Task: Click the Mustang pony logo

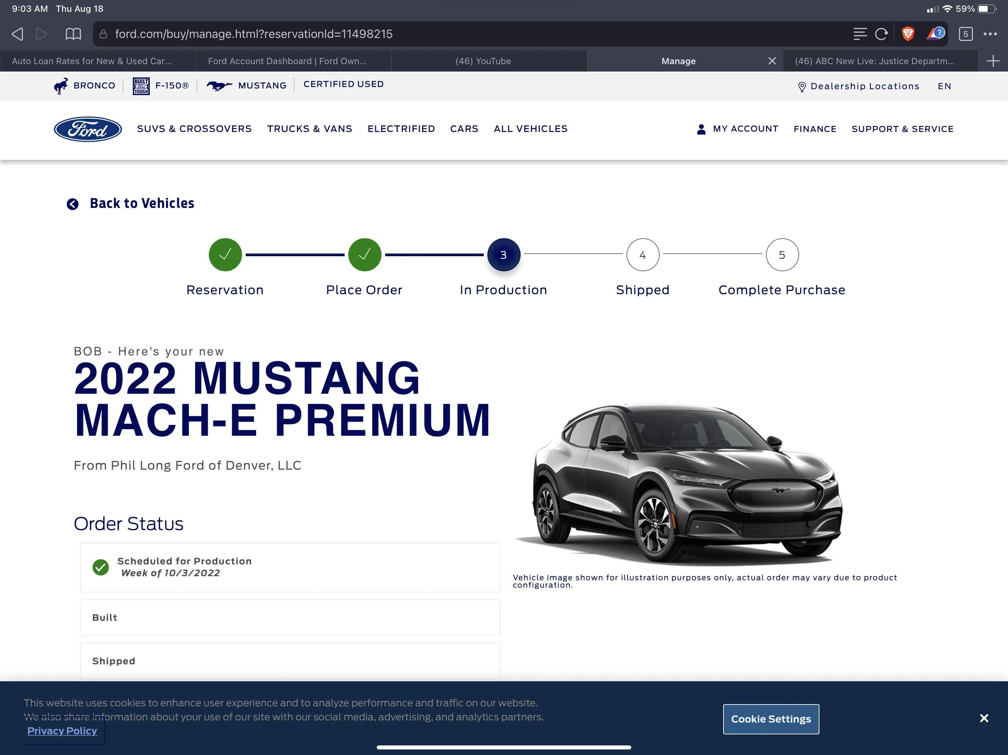Action: [219, 86]
